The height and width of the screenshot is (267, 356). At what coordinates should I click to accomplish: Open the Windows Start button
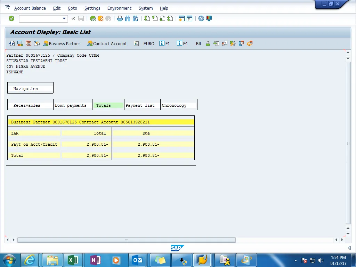(9, 260)
